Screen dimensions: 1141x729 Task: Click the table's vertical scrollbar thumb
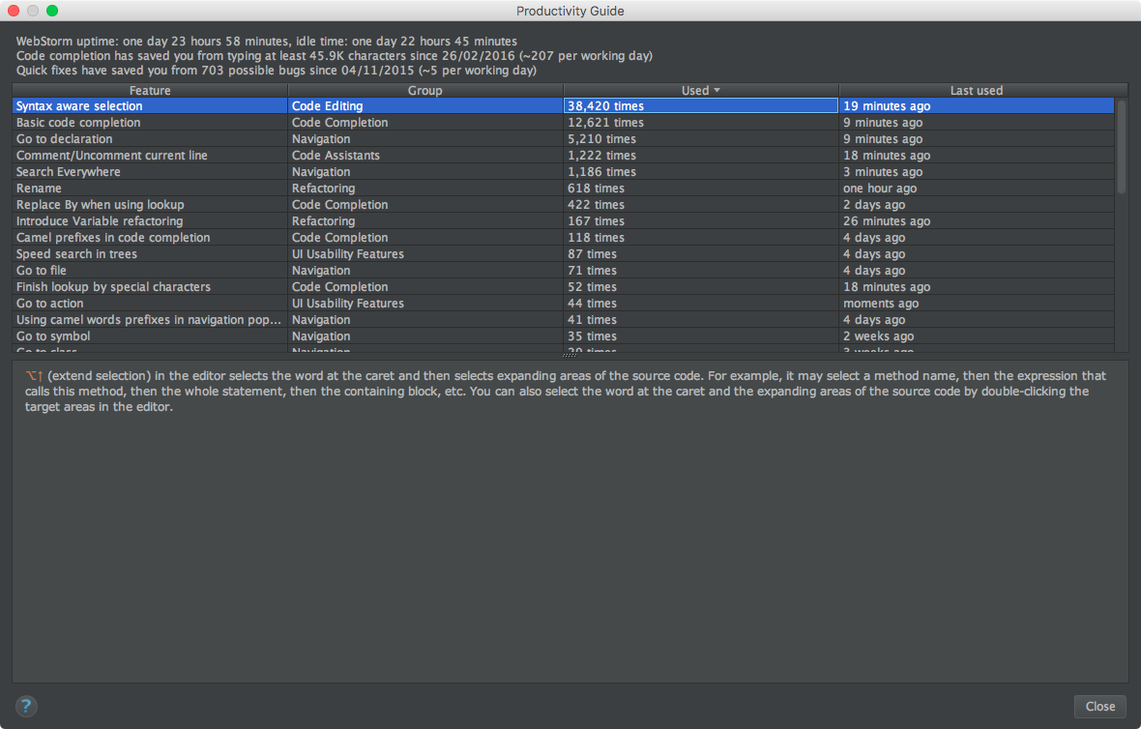pyautogui.click(x=1122, y=146)
